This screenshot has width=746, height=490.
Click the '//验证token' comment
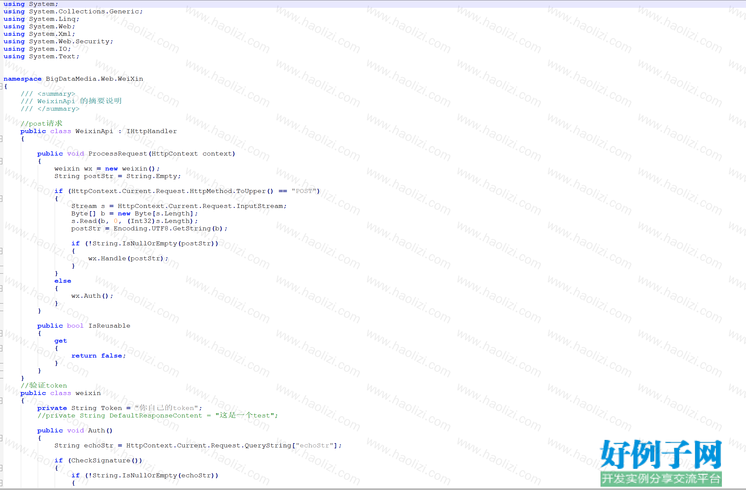point(44,386)
